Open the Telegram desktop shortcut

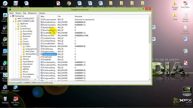[x=16, y=88]
